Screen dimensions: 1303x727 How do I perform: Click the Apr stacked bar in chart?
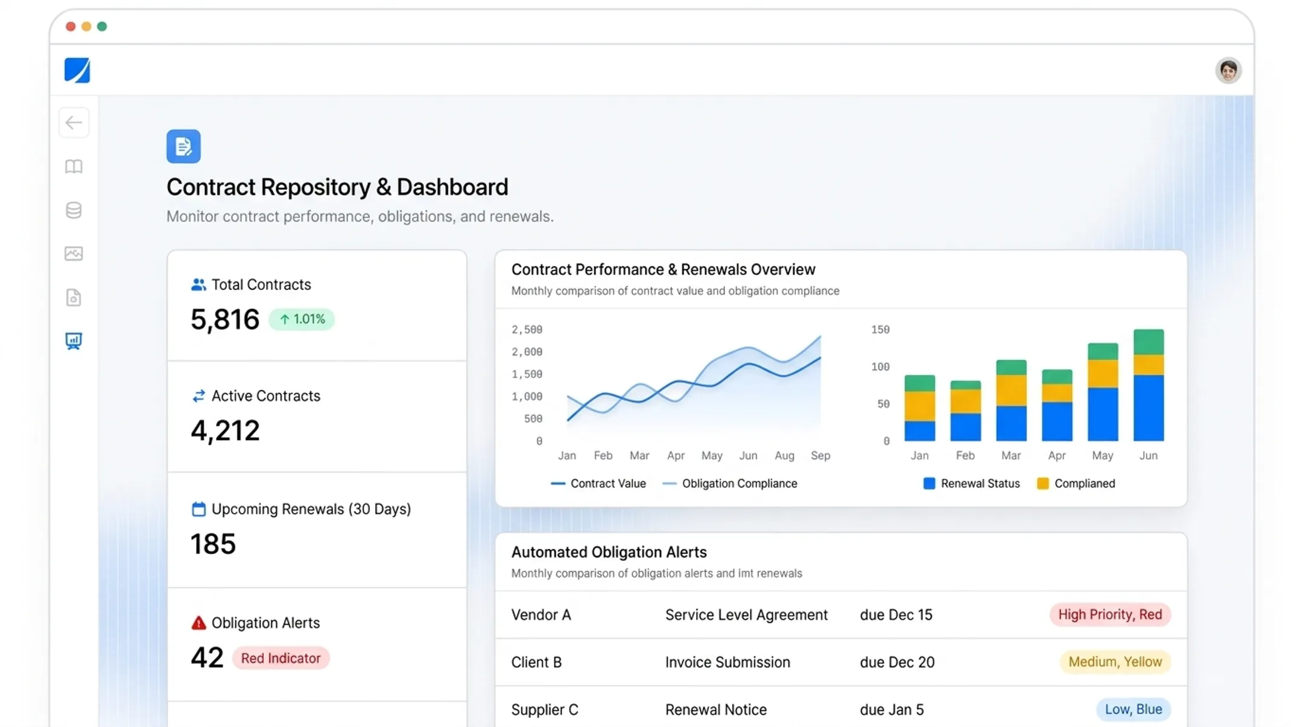click(x=1057, y=405)
